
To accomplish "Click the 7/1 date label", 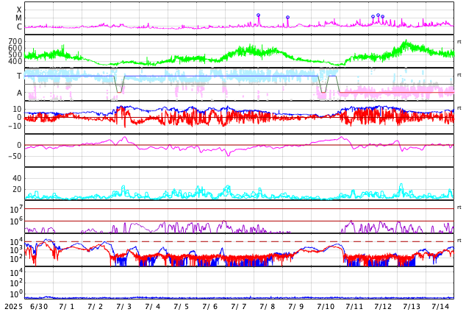I will click(66, 307).
